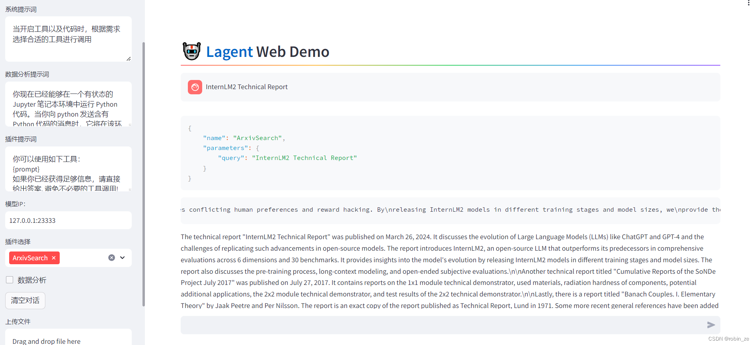The height and width of the screenshot is (345, 755).
Task: Click the assistant's response paragraph about InternLM2
Action: (450, 271)
